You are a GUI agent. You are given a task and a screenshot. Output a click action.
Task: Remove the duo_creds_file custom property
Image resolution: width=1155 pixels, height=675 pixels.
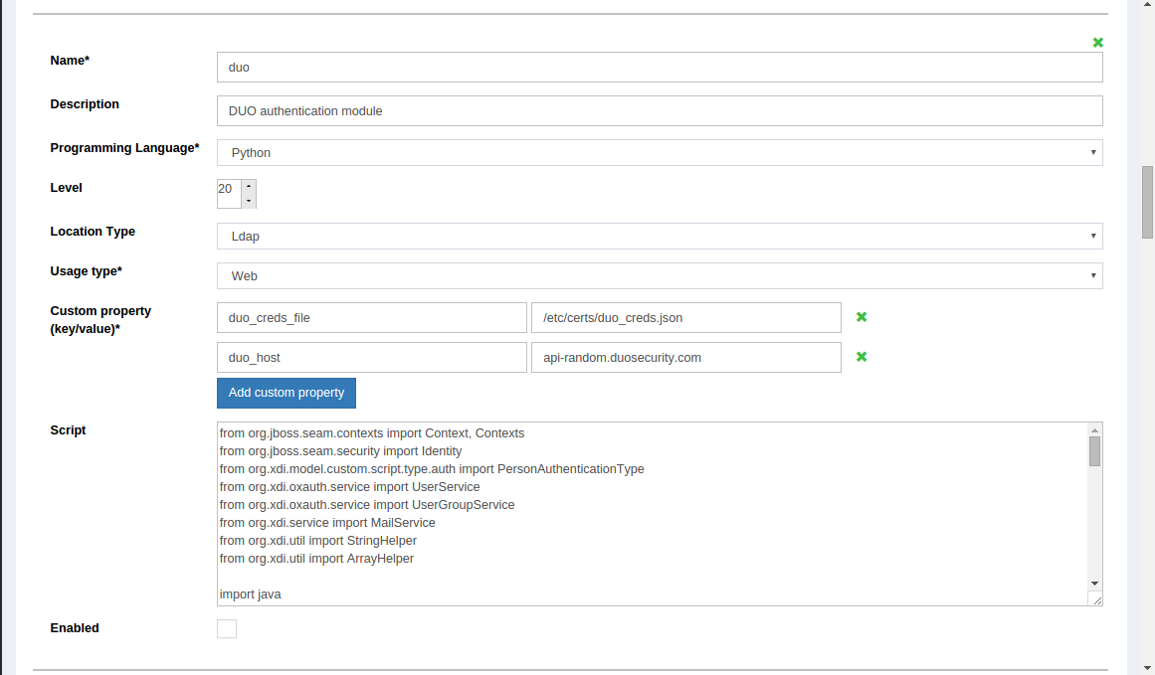click(861, 317)
